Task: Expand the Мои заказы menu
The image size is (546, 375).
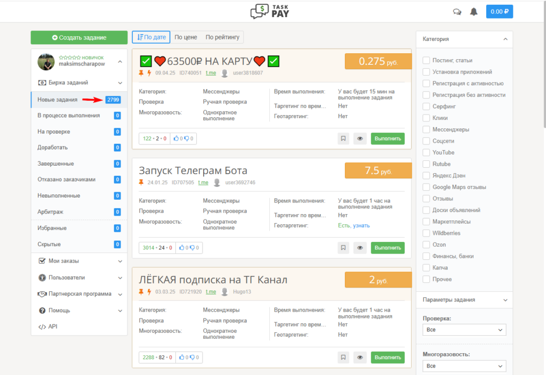Action: [x=79, y=261]
